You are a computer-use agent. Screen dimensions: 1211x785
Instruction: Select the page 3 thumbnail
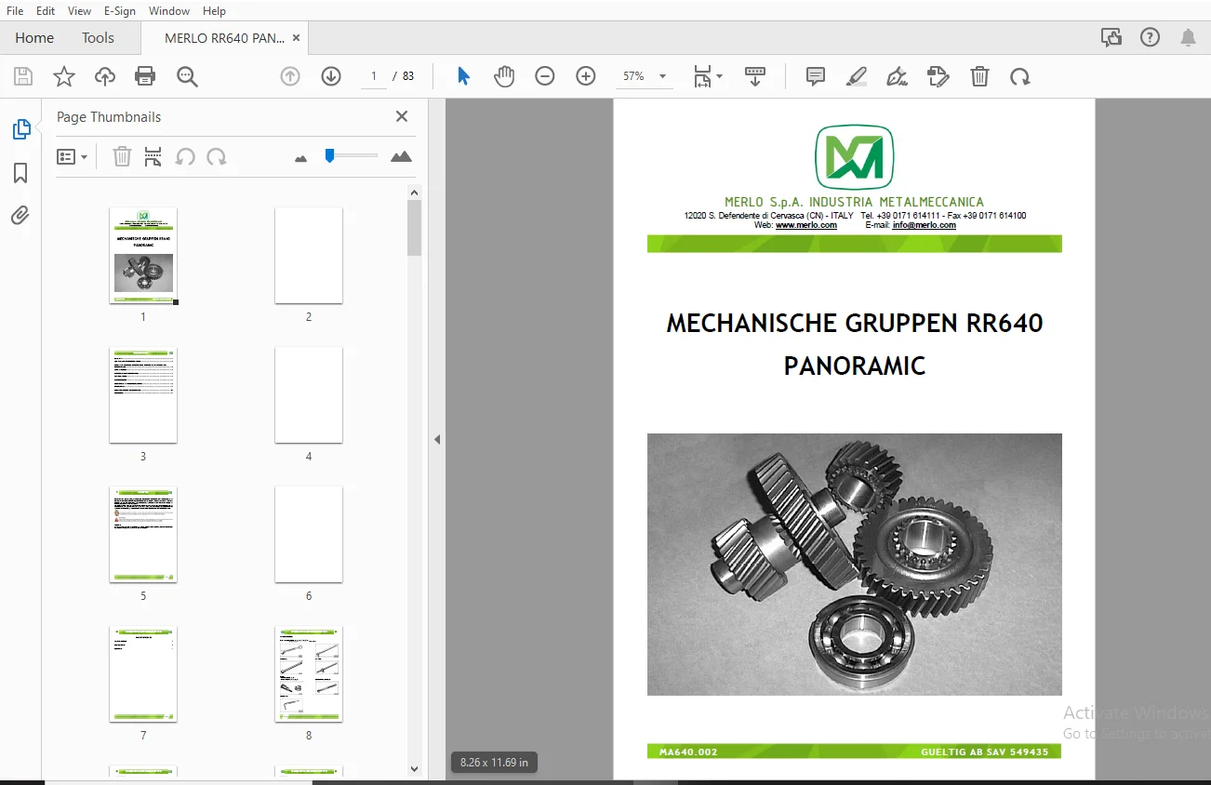point(143,394)
